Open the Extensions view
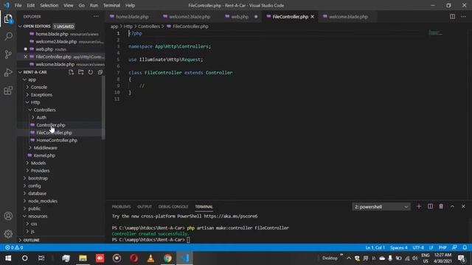The width and height of the screenshot is (472, 265). 8,91
